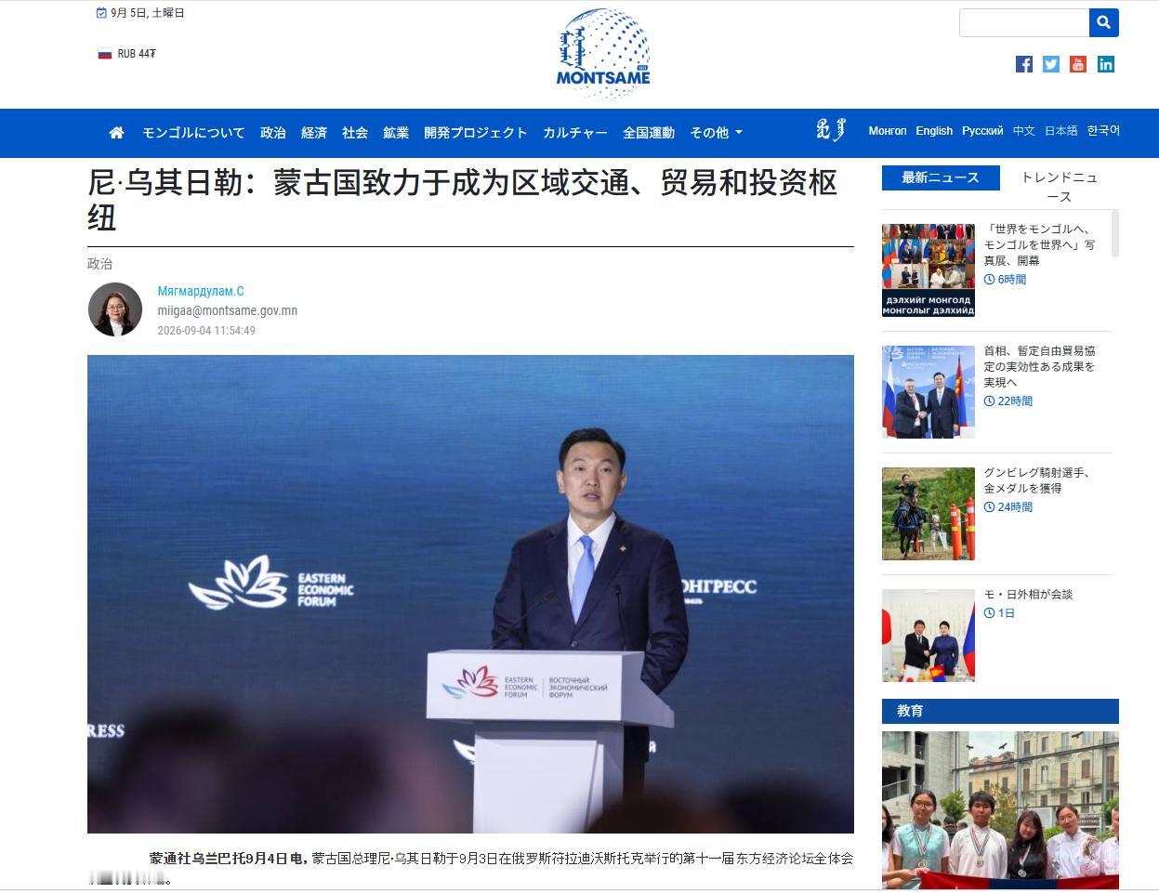Open the モンゴルについて menu item

[x=193, y=133]
